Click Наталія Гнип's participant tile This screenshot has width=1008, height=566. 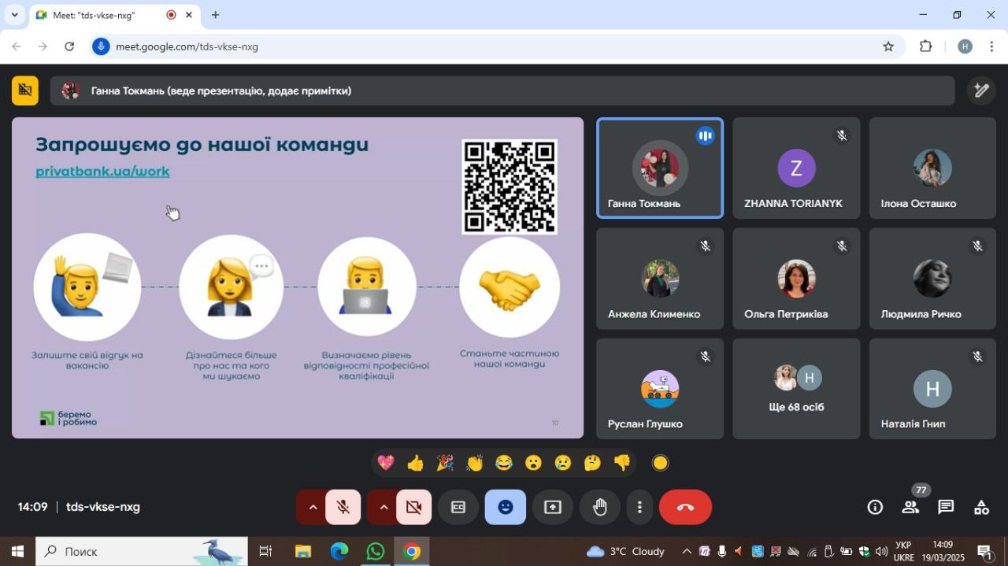coord(932,388)
